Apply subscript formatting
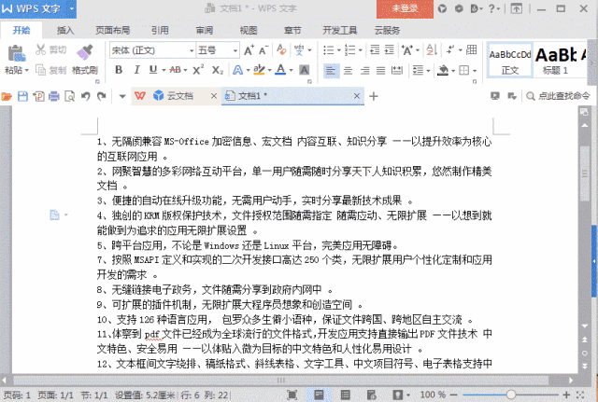598x402 pixels. (218, 70)
